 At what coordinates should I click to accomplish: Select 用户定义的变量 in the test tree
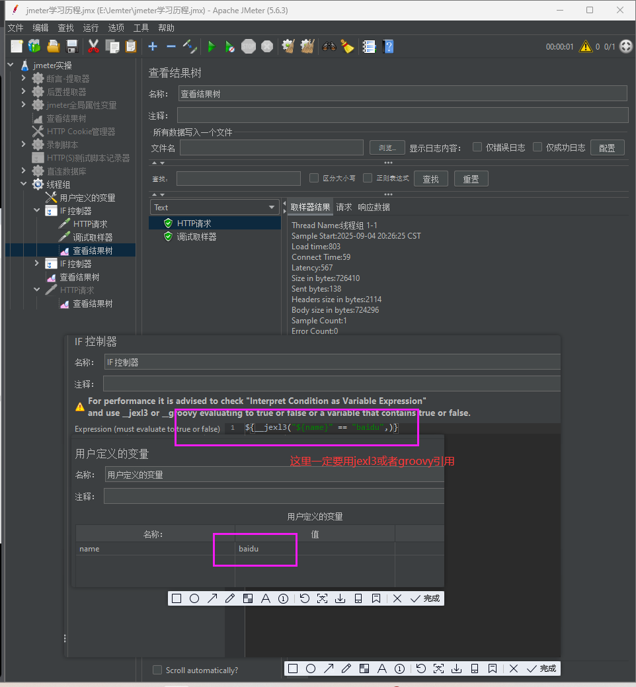pos(87,198)
